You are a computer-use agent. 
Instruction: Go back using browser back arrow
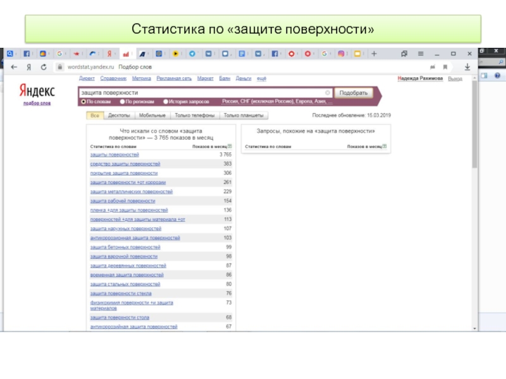[x=15, y=66]
